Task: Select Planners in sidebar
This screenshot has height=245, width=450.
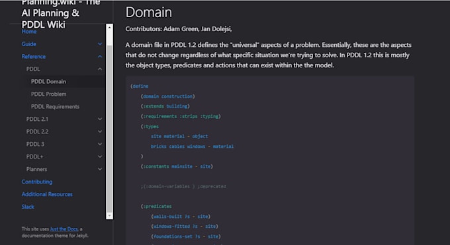Action: [36, 169]
